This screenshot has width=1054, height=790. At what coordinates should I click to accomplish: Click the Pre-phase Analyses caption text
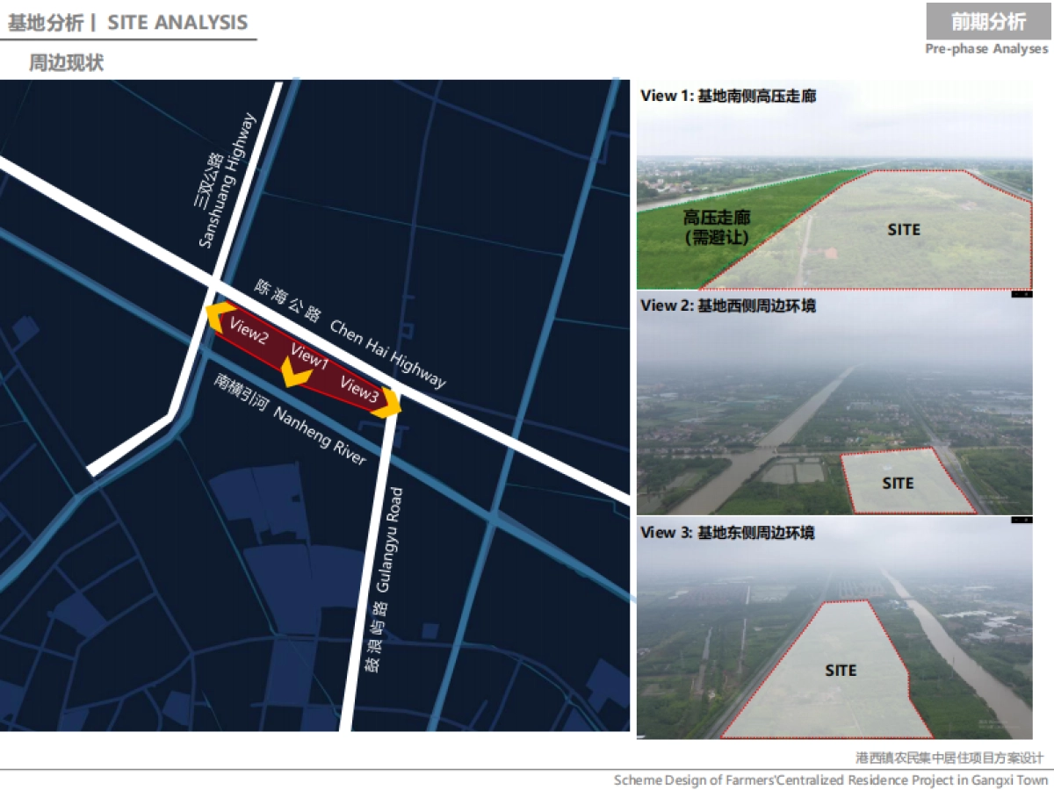point(986,49)
